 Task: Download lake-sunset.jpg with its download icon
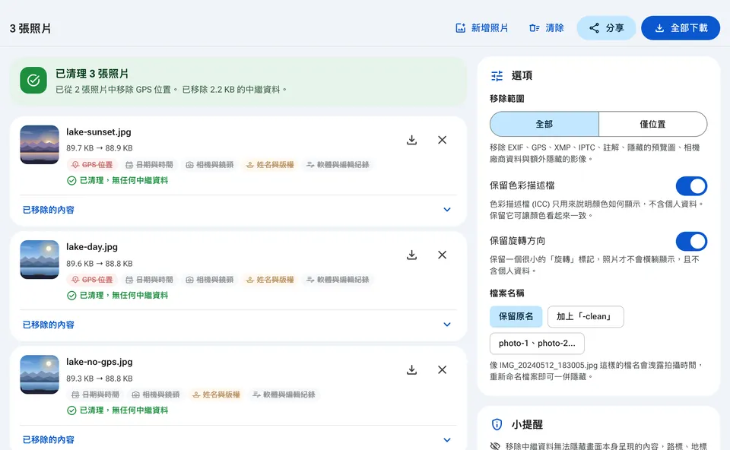click(x=411, y=140)
